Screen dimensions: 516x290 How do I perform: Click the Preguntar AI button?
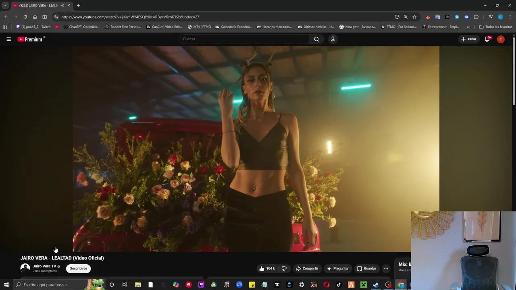[337, 269]
